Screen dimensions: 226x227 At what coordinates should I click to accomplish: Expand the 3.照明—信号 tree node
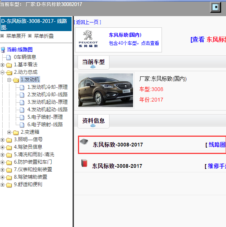click(x=2, y=140)
